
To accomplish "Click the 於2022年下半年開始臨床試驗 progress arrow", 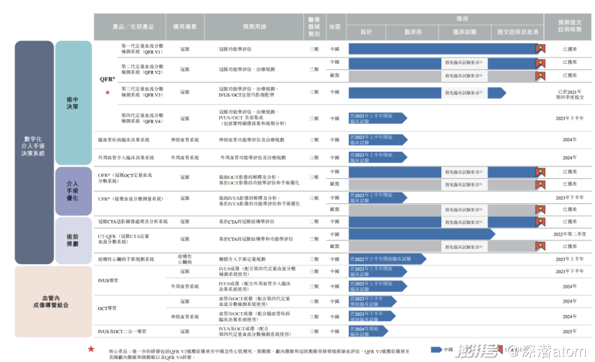I will coord(387,259).
